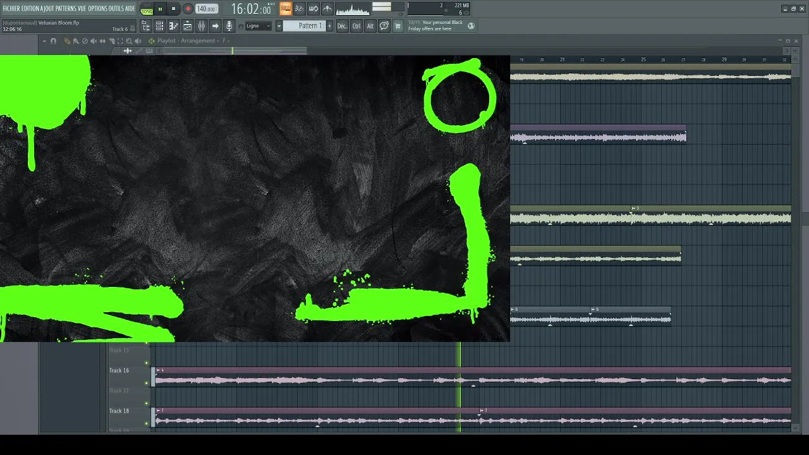Click the 16:02:00 time display
Image resolution: width=809 pixels, height=455 pixels.
click(251, 9)
